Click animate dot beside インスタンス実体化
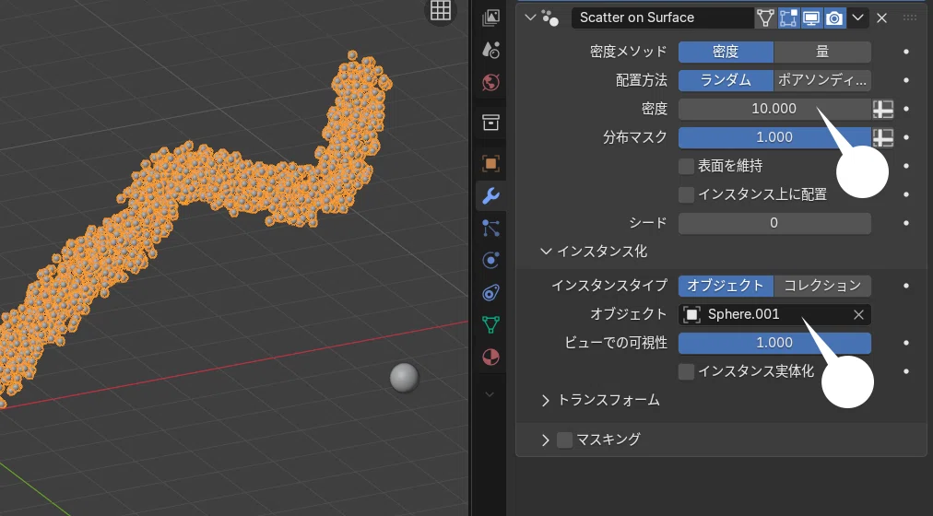Image resolution: width=933 pixels, height=516 pixels. [906, 371]
